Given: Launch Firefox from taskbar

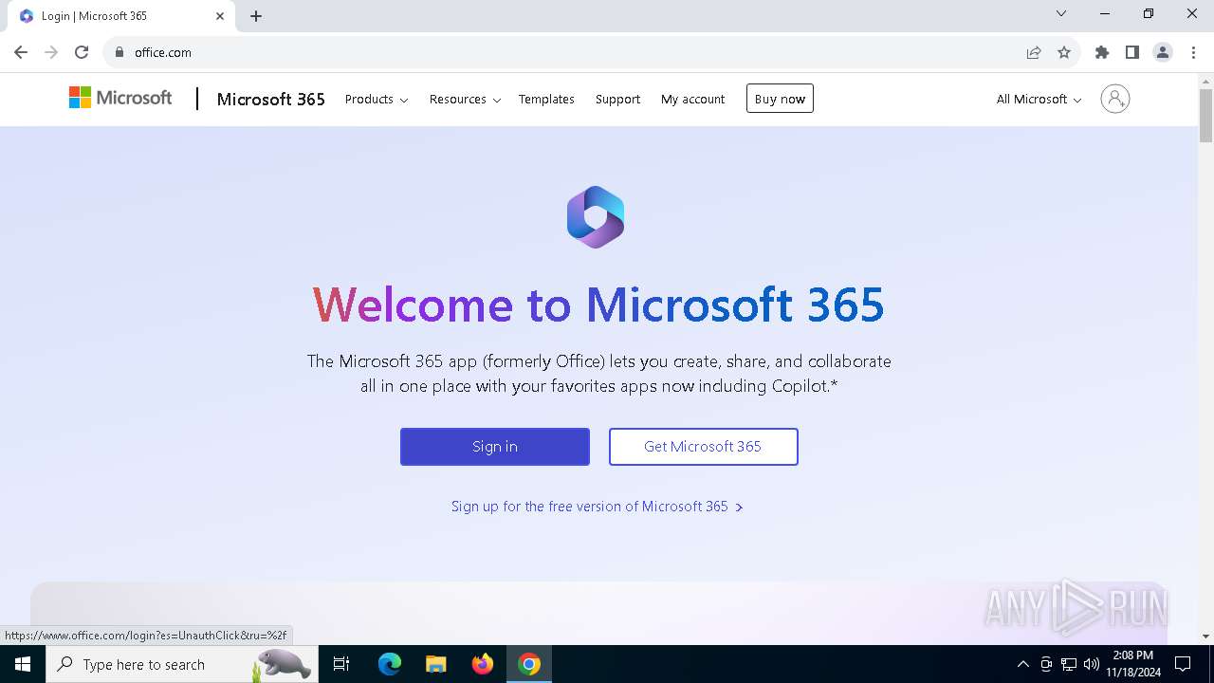Looking at the screenshot, I should [483, 664].
